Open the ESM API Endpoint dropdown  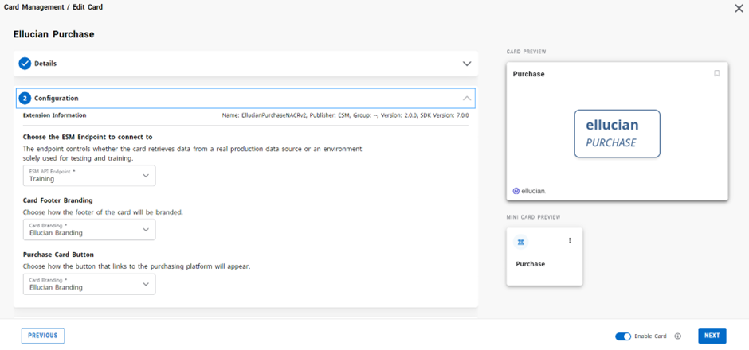pos(89,176)
